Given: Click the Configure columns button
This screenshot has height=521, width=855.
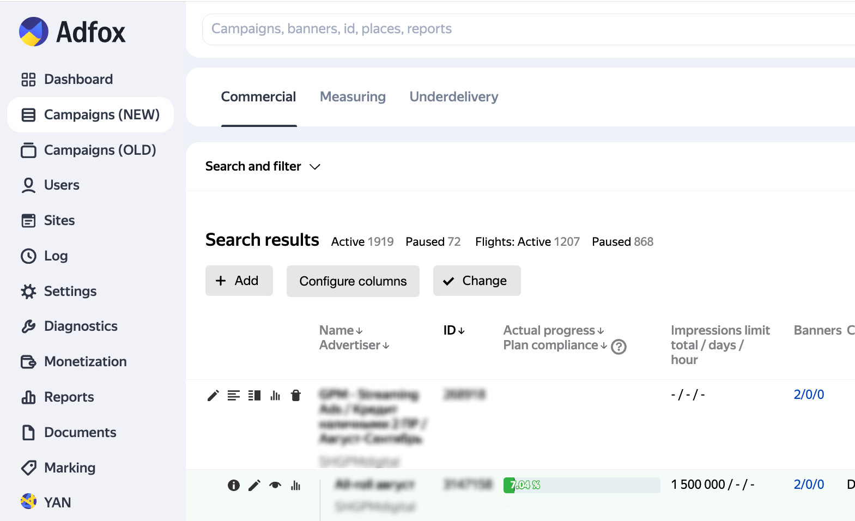Looking at the screenshot, I should 353,281.
